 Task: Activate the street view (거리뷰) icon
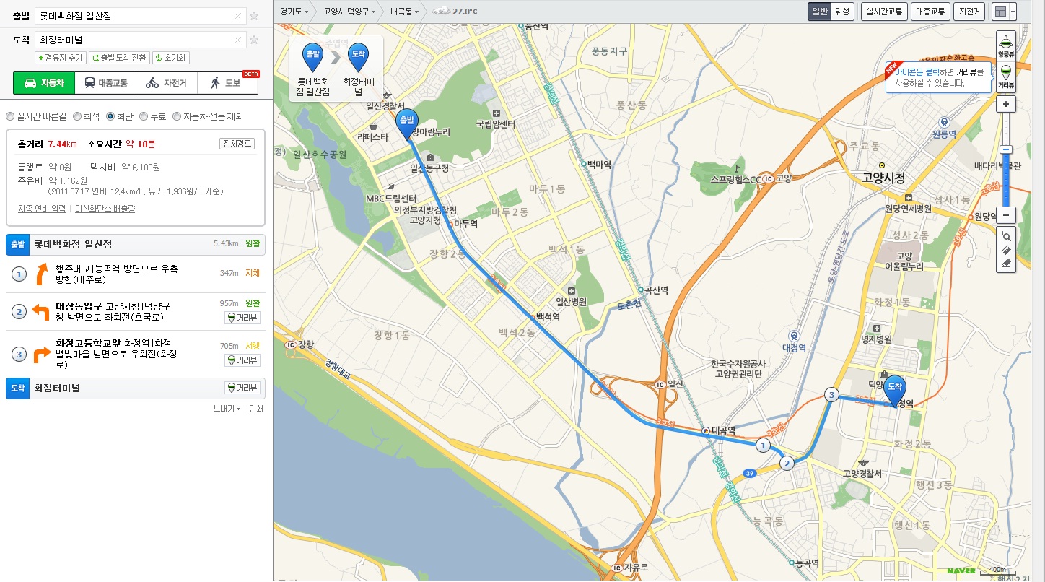tap(1006, 76)
